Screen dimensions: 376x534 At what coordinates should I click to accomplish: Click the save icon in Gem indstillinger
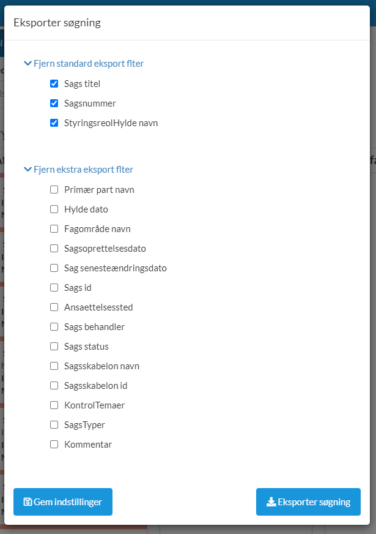click(28, 502)
